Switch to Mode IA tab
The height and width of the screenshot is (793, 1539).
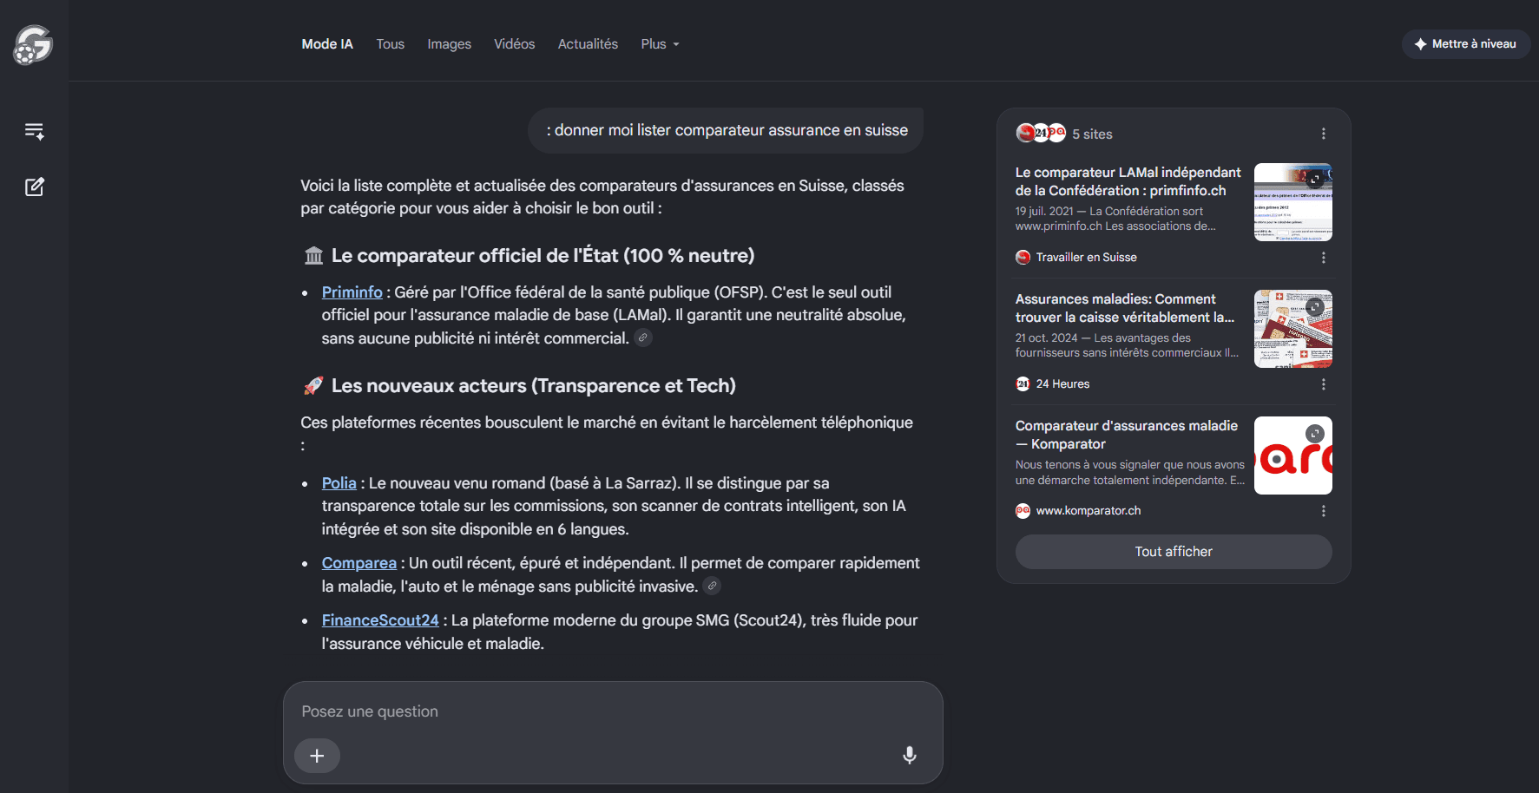pyautogui.click(x=327, y=44)
